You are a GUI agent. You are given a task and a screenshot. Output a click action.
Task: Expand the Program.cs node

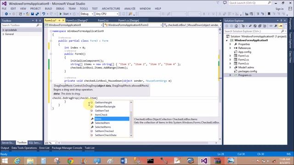point(230,75)
